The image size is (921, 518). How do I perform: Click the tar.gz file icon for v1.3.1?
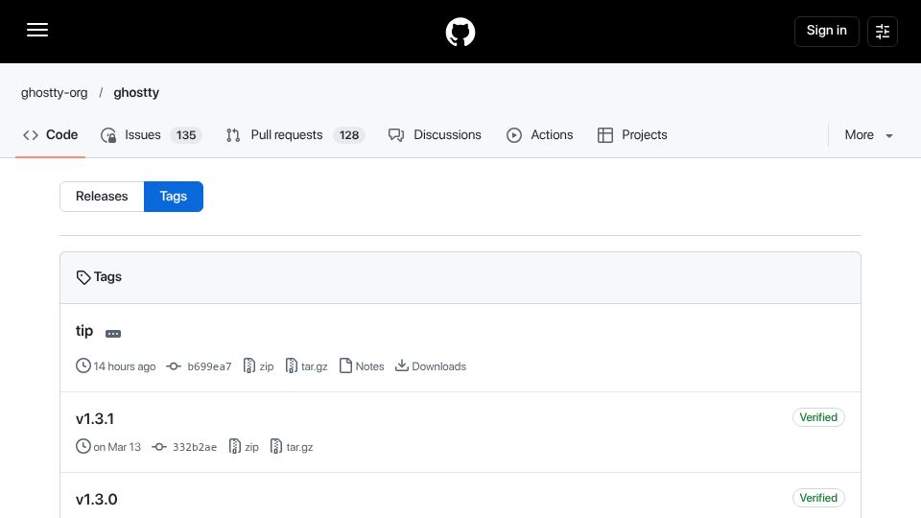click(x=276, y=446)
